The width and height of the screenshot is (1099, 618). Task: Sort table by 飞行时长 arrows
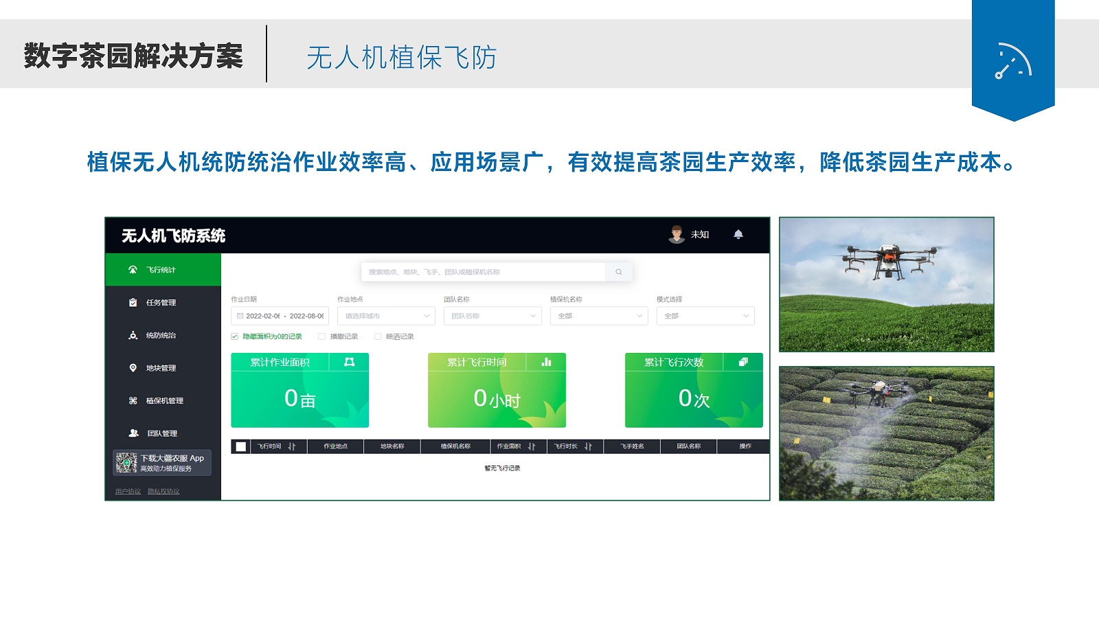pos(588,446)
